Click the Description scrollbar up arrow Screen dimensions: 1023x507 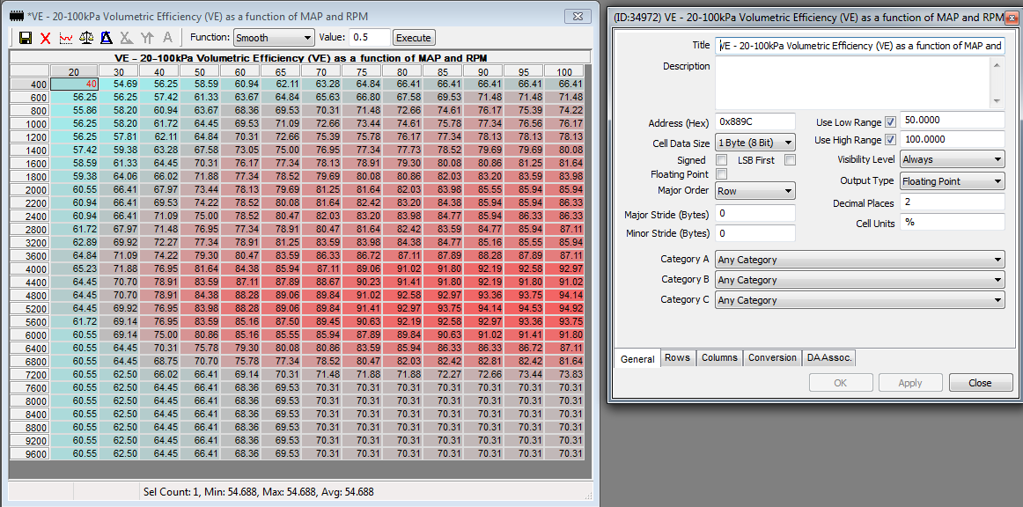(997, 64)
